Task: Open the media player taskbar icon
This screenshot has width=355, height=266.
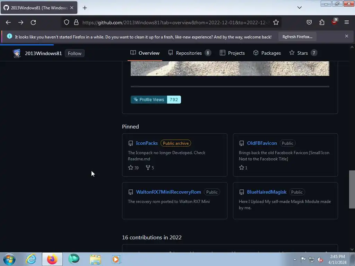Action: [116, 259]
